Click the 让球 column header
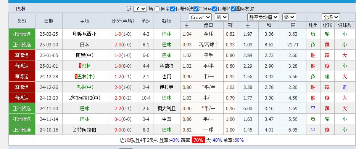This screenshot has height=149, width=356. point(327,25)
